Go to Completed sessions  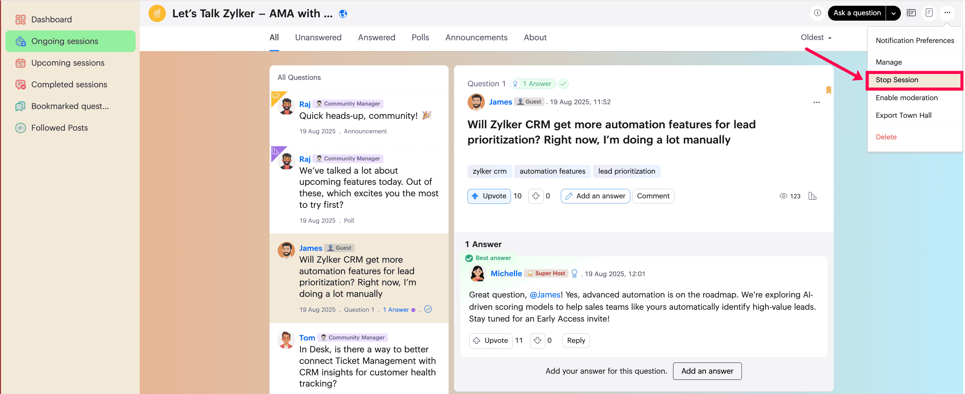[x=71, y=85]
